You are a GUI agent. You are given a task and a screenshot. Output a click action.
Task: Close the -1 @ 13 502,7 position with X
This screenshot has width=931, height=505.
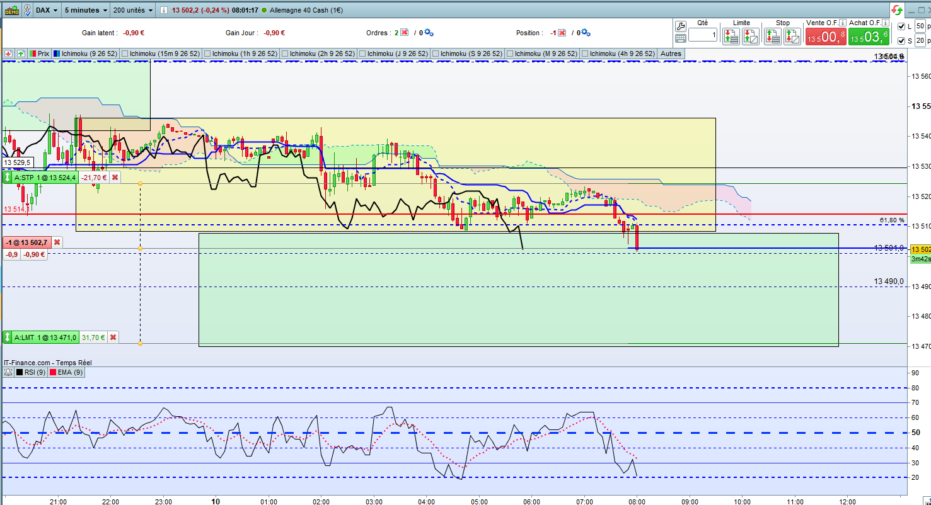click(57, 242)
